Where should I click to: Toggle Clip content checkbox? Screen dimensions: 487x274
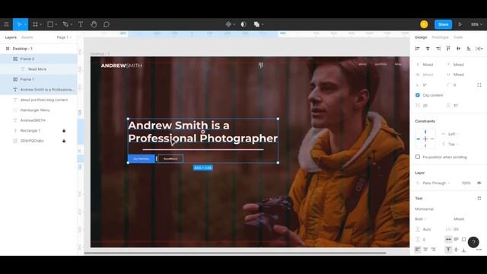pos(418,95)
